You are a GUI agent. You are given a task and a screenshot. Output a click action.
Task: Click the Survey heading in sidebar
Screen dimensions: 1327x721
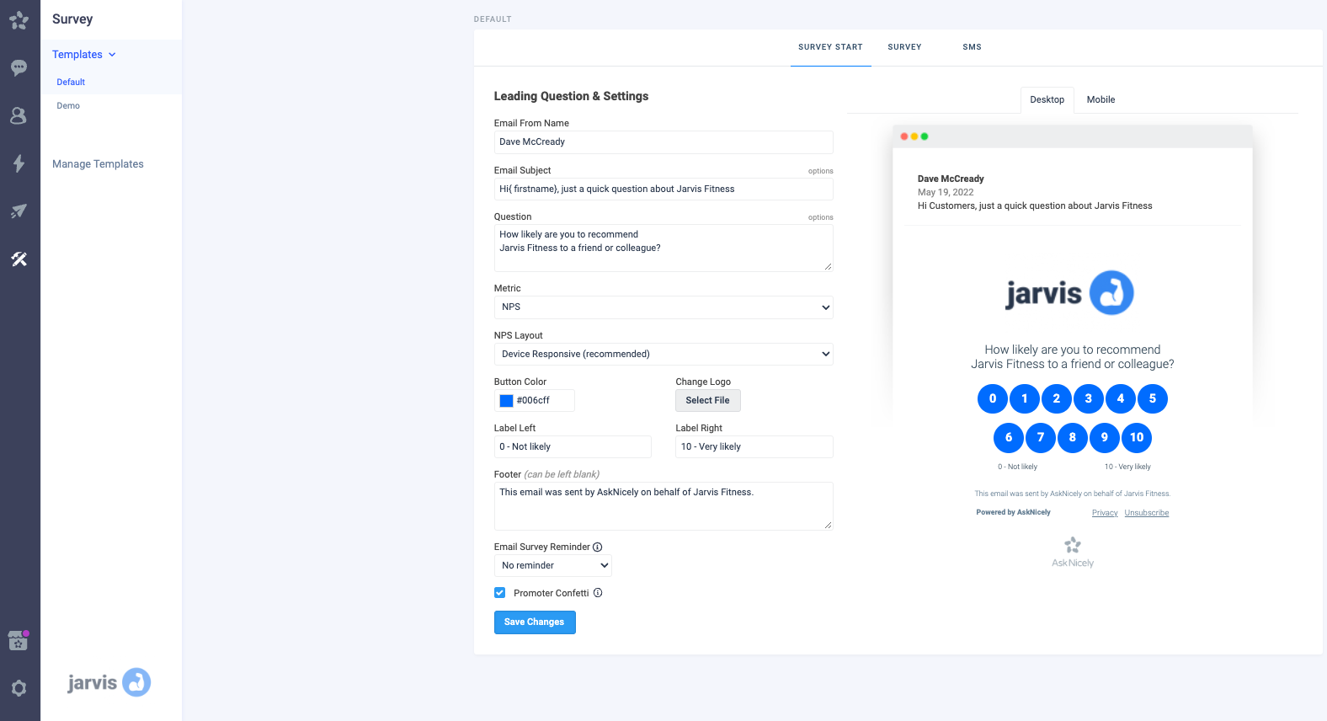coord(72,19)
